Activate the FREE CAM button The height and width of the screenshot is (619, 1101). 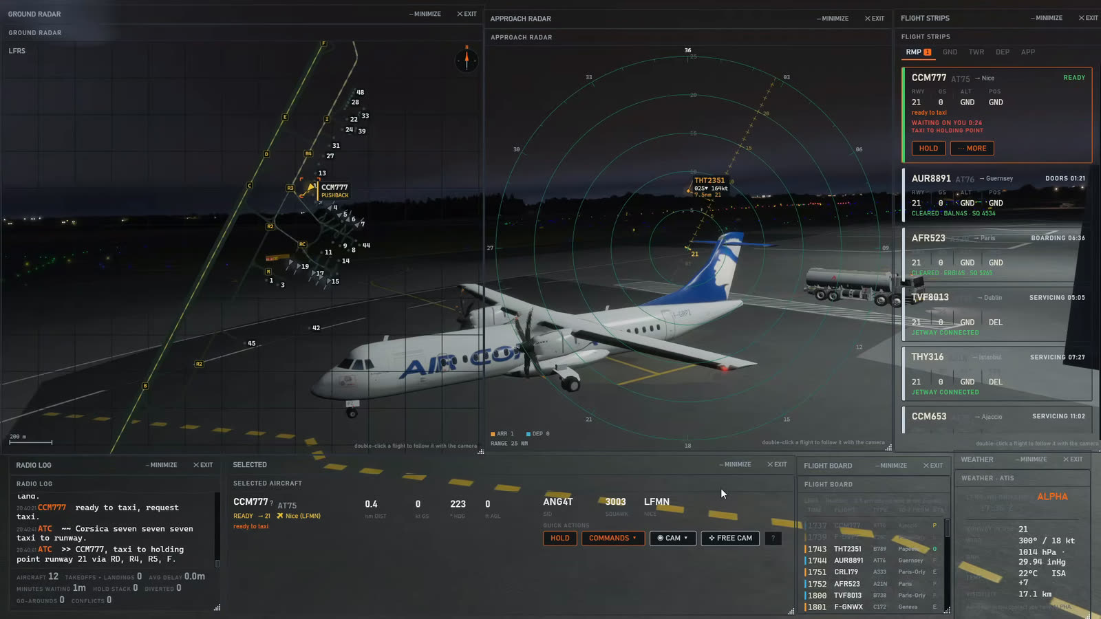click(x=730, y=539)
